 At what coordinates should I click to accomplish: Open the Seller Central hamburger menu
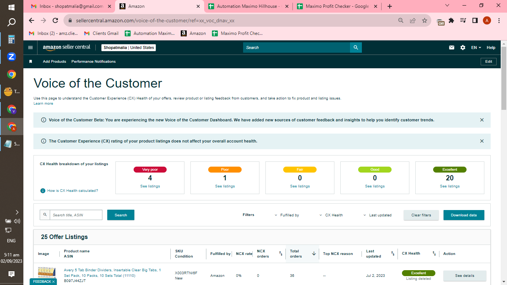tap(30, 47)
